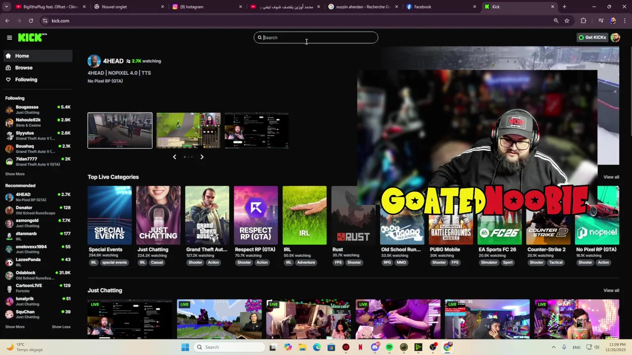Select first featured stream thumbnail
This screenshot has width=632, height=355.
point(120,130)
